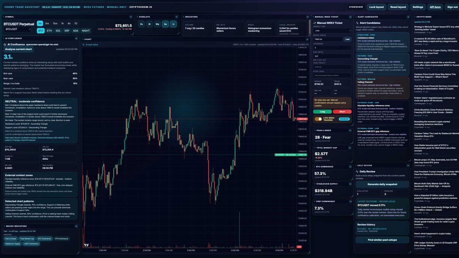459x258 pixels.
Task: Collapse the Total Market Cap panel
Action: [350, 148]
